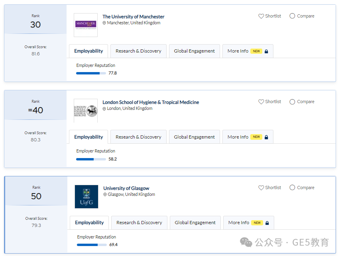Image resolution: width=340 pixels, height=256 pixels.
Task: Click Manchester's Shortlist heart icon
Action: 261,16
